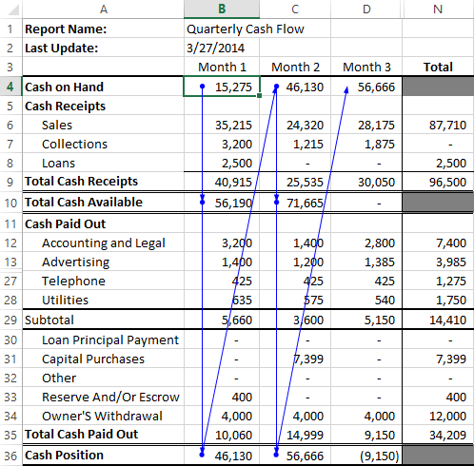Click the 'Month 3' heading cell

coord(366,67)
